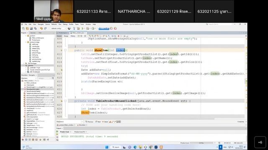Click the Previous button in find bar
Screen dimensions: 268x150
(x=89, y=122)
